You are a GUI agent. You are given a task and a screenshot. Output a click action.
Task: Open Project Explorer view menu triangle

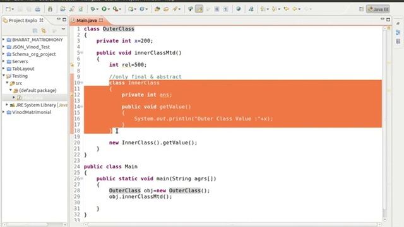[63, 30]
